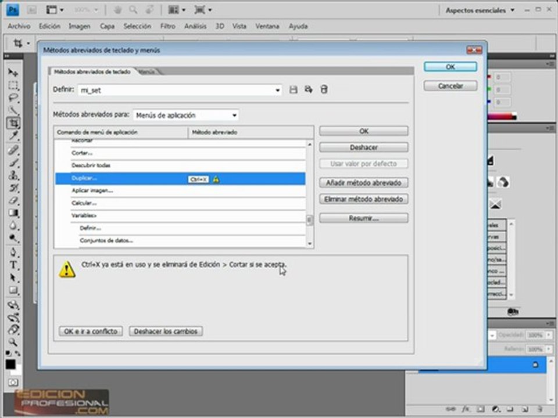Image resolution: width=558 pixels, height=418 pixels.
Task: Select the Eraser tool
Action: pos(13,200)
